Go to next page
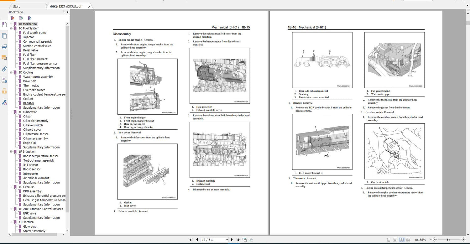Image resolution: width=470 pixels, height=244 pixels. pyautogui.click(x=232, y=240)
